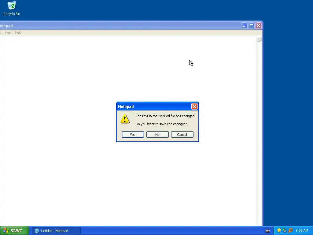Cancel the save changes prompt
Image resolution: width=313 pixels, height=235 pixels.
[182, 135]
